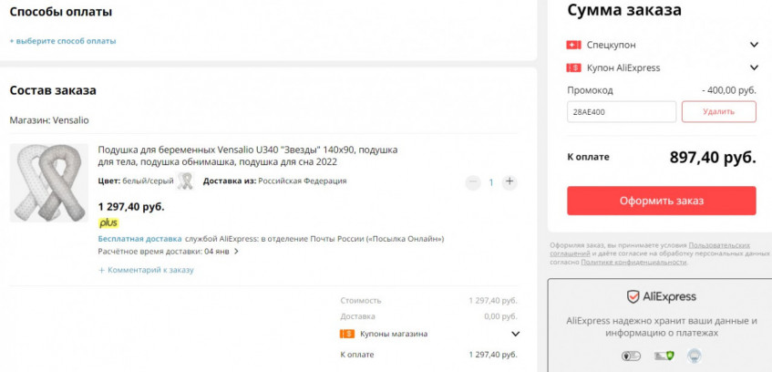Click the round blue security seal icon
Viewport: 772px width, 372px height.
pyautogui.click(x=695, y=356)
